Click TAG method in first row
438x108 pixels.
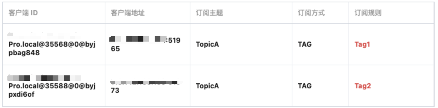(x=305, y=44)
